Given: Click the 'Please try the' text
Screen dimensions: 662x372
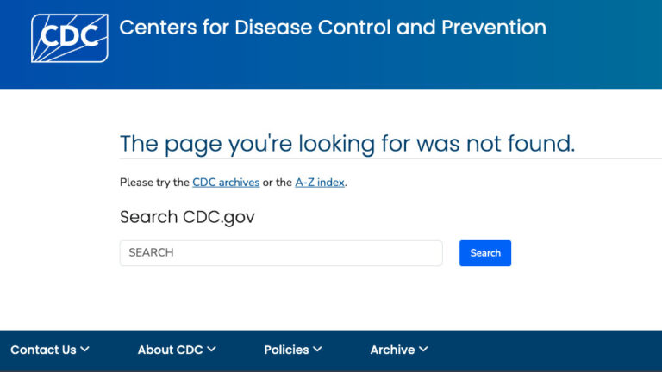Looking at the screenshot, I should [154, 183].
